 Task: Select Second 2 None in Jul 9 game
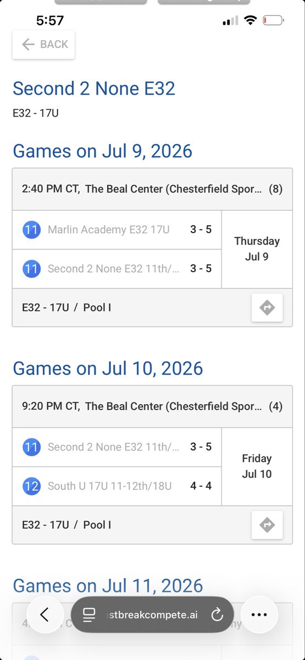(x=113, y=268)
